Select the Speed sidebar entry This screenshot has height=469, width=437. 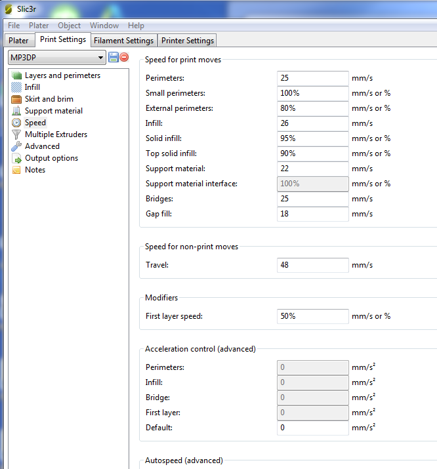click(35, 123)
